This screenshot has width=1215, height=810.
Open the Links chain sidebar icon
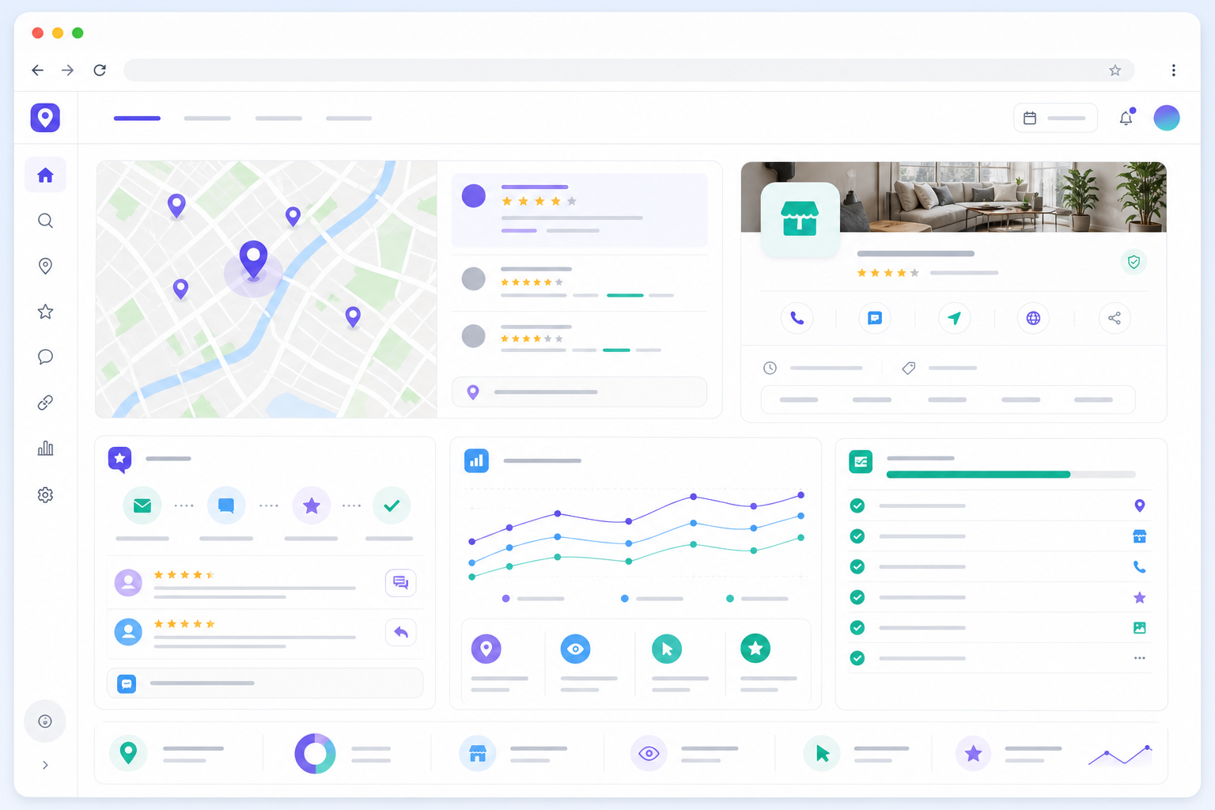[x=45, y=403]
